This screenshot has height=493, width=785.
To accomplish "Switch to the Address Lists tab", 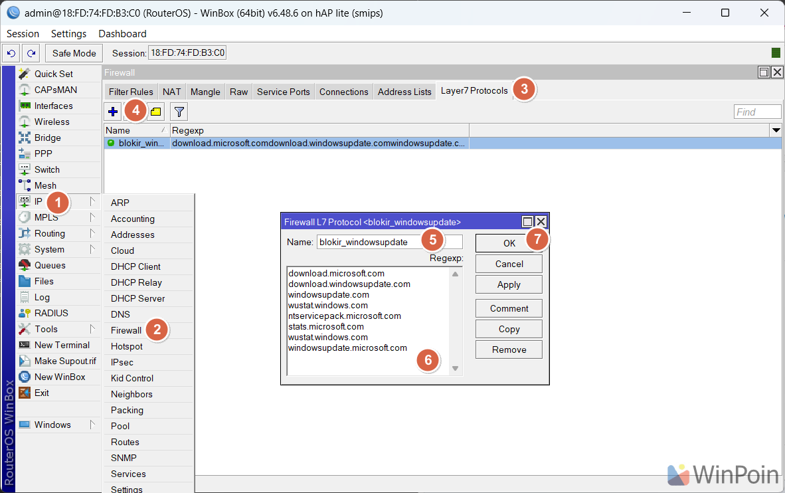I will [x=404, y=92].
